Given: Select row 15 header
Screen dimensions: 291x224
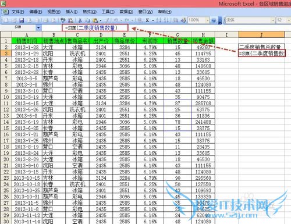Looking at the screenshot, I should (x=6, y=128).
